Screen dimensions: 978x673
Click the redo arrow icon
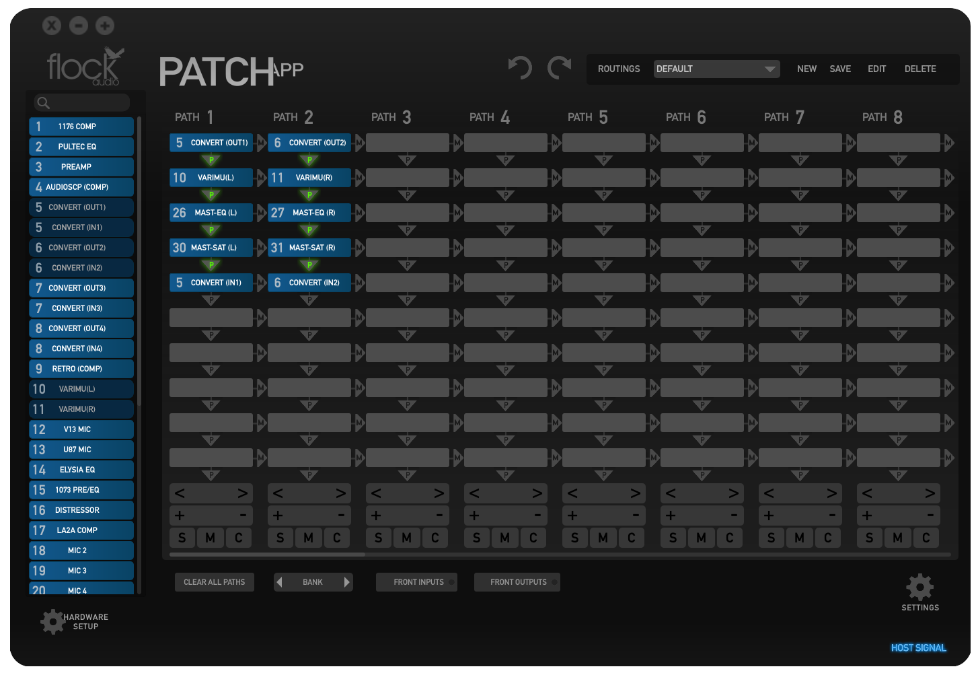(x=559, y=67)
